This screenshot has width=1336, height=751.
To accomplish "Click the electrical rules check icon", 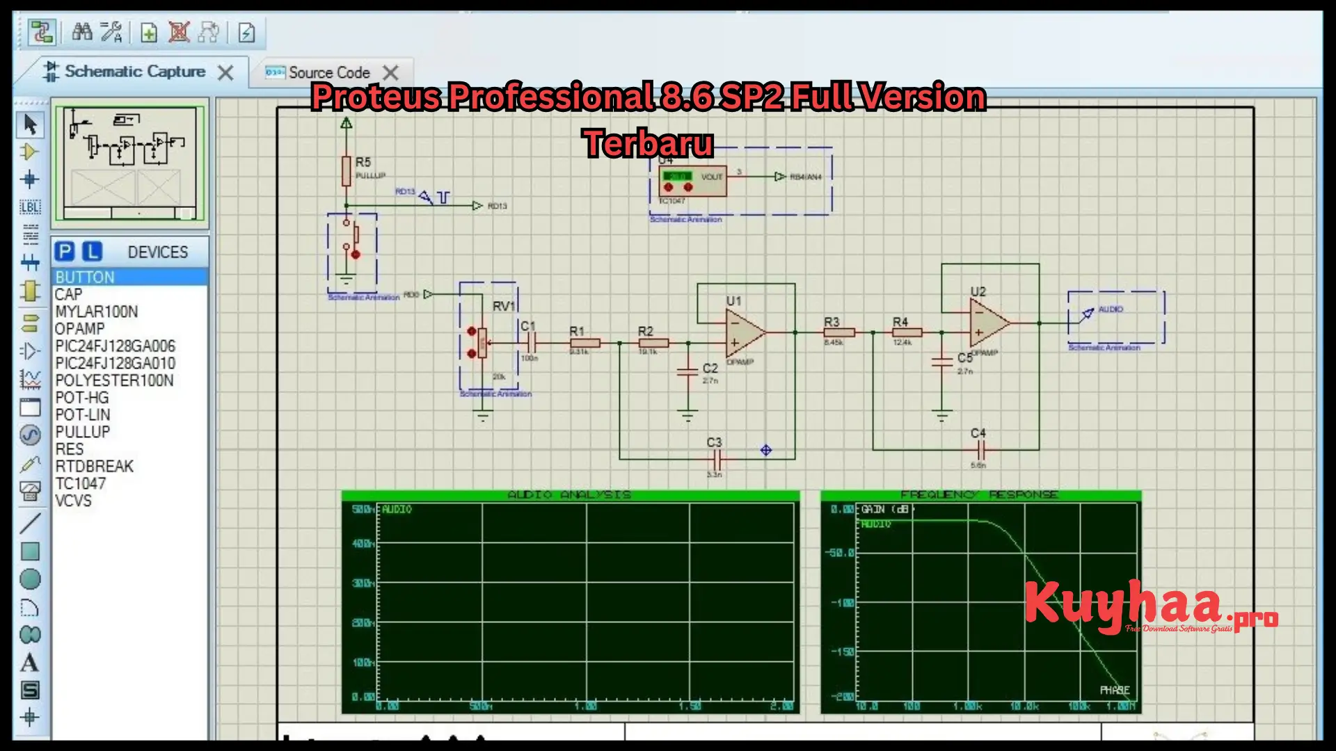I will tap(246, 32).
